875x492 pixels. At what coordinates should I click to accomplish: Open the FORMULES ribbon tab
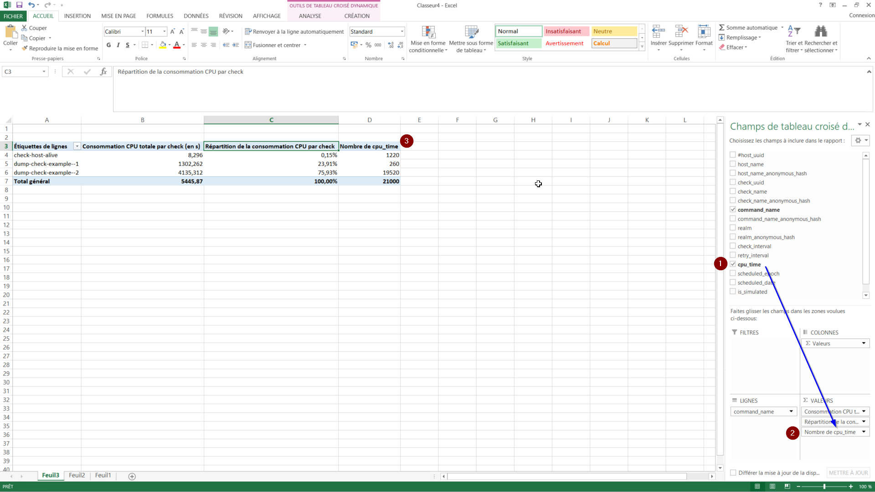(160, 16)
